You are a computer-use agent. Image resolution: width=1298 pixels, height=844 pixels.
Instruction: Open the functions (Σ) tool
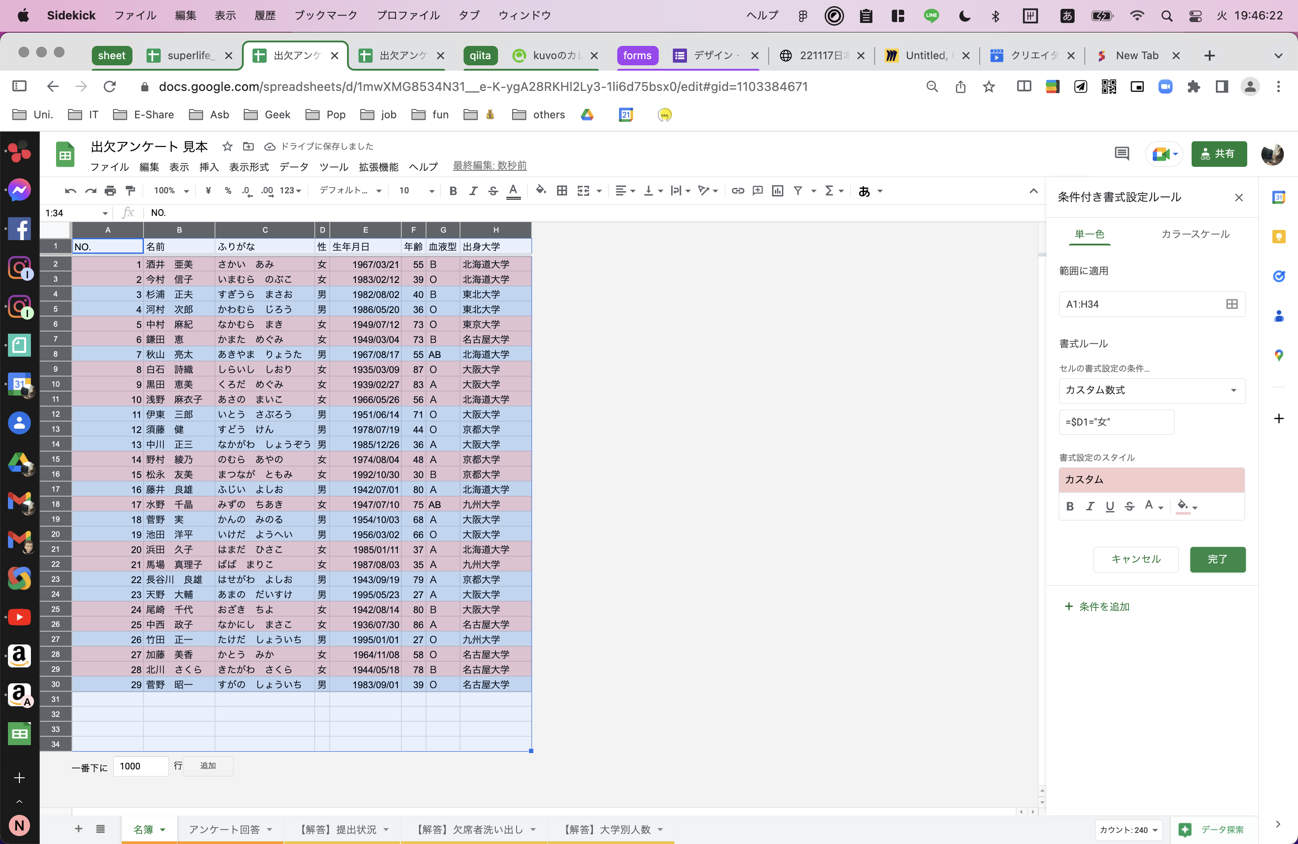click(830, 191)
